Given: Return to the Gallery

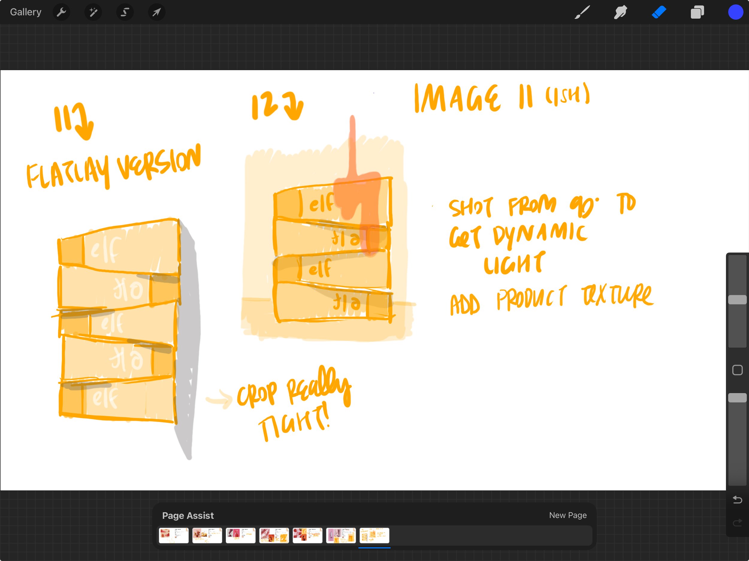Looking at the screenshot, I should 25,12.
